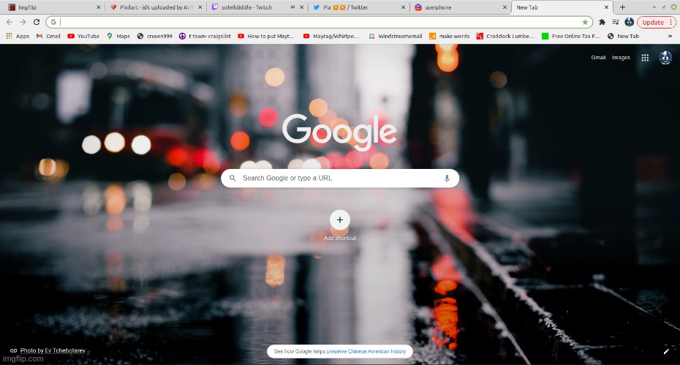
Task: Open the Craddock Lumbe... bookmark
Action: coord(506,36)
